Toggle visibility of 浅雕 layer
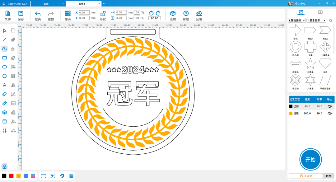Viewport: 336px width, 182px height. click(x=329, y=113)
